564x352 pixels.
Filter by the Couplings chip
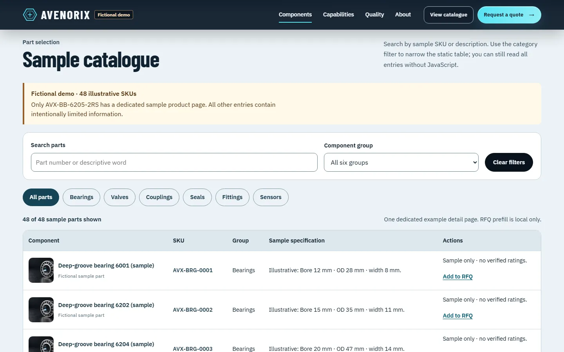[159, 197]
